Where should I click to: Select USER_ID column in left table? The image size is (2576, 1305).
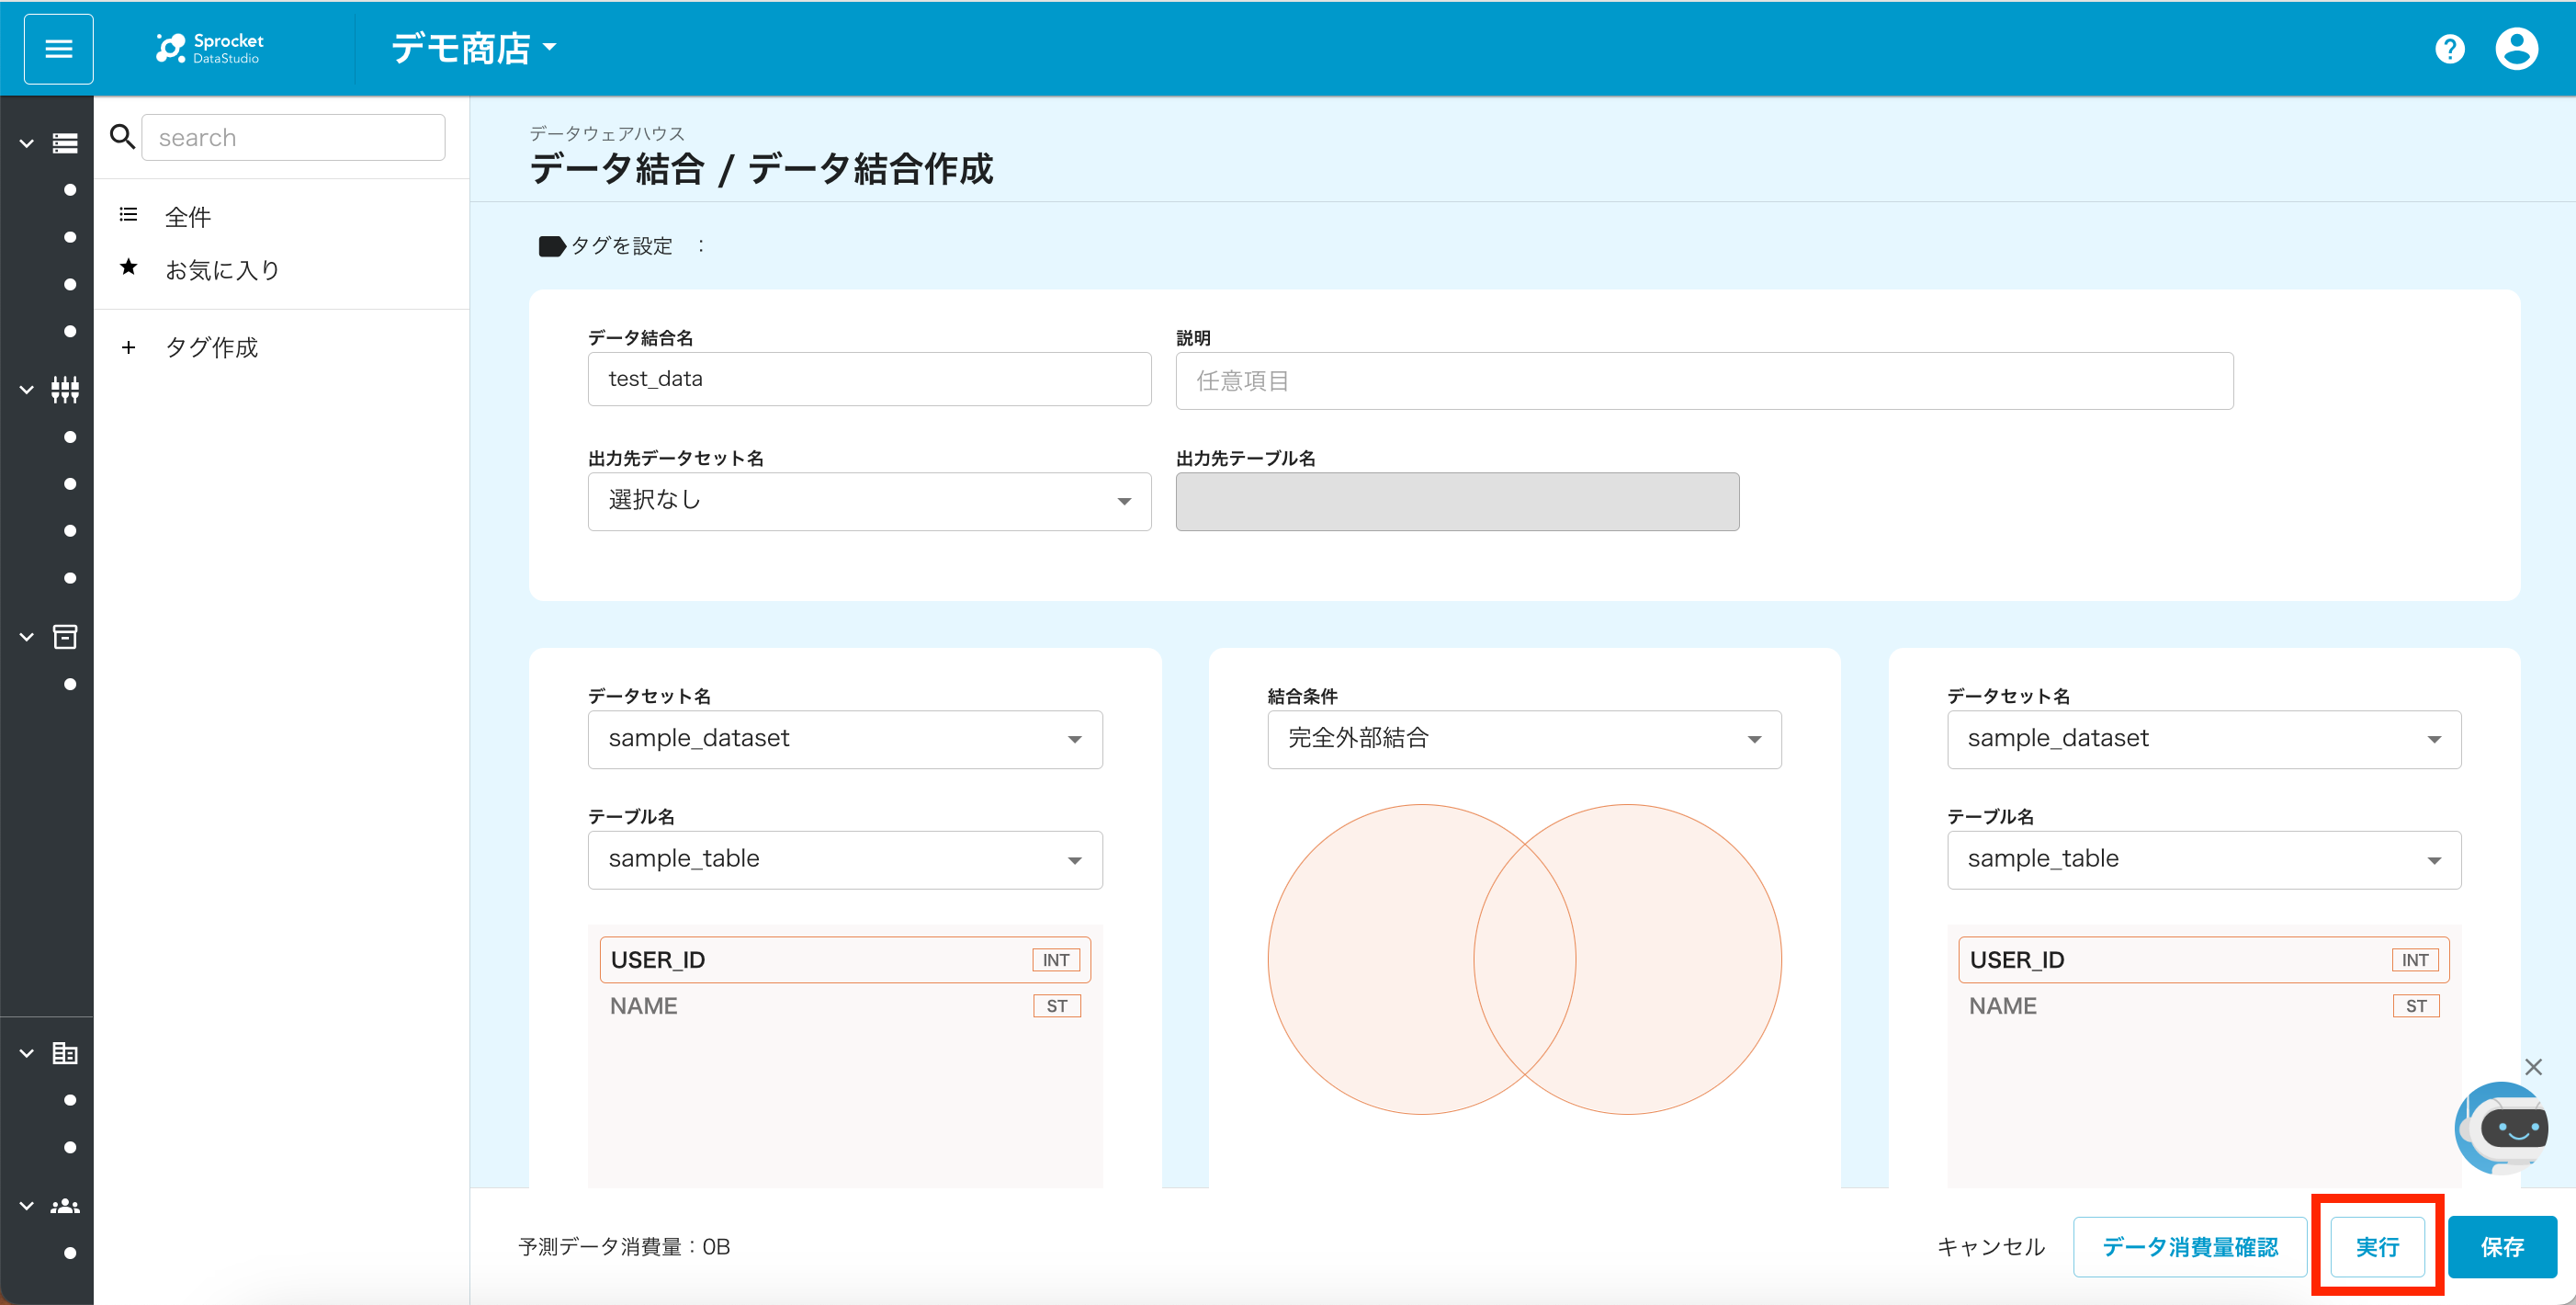pyautogui.click(x=845, y=960)
